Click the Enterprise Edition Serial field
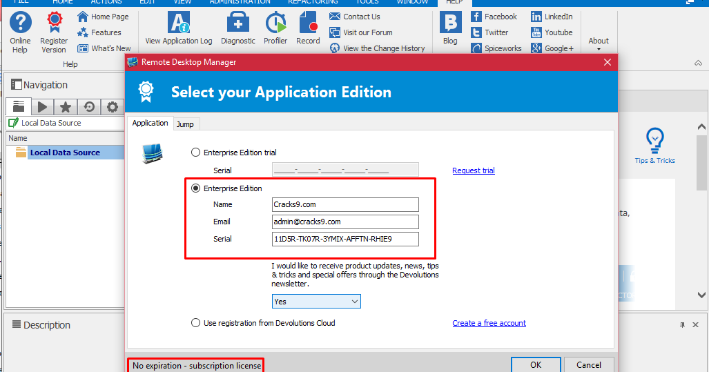 coord(345,239)
